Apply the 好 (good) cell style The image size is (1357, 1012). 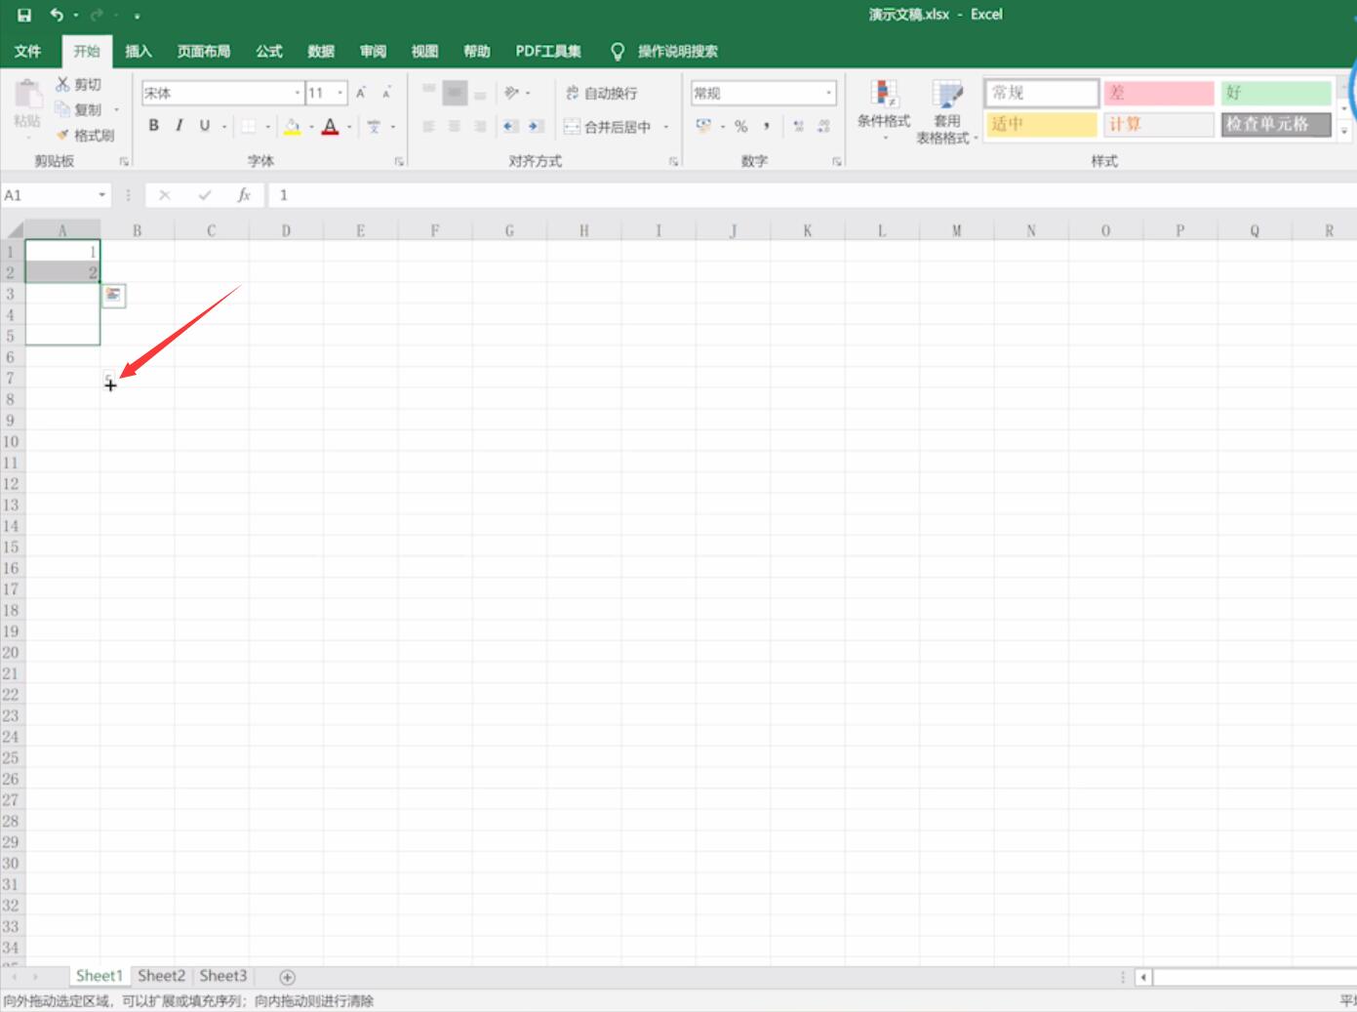click(x=1276, y=93)
